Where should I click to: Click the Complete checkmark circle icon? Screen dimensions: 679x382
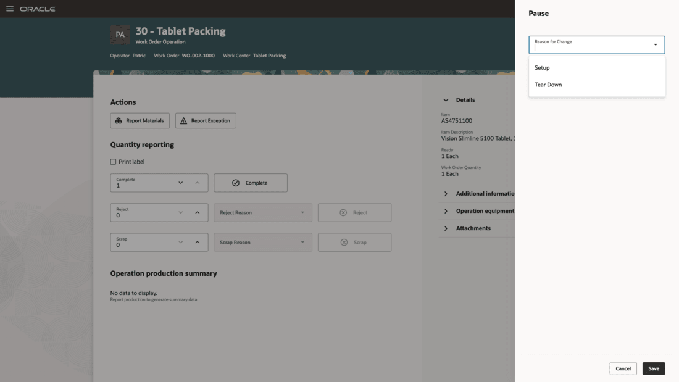tap(236, 183)
